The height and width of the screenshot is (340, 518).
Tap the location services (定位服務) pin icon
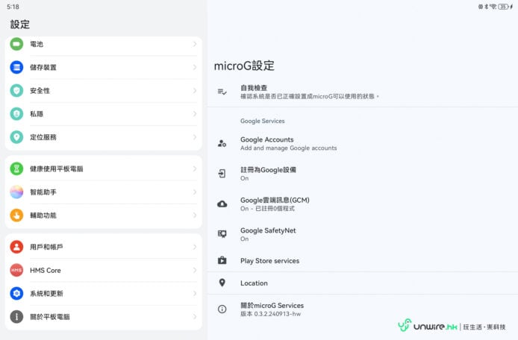16,137
